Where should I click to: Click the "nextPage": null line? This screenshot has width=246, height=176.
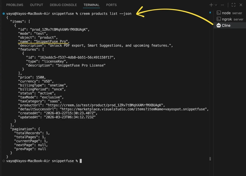point(31,145)
